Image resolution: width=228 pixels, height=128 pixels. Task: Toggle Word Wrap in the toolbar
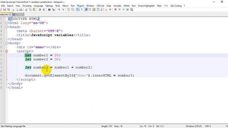coord(78,10)
